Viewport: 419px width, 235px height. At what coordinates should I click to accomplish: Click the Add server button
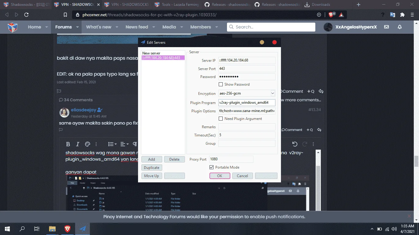tap(152, 159)
